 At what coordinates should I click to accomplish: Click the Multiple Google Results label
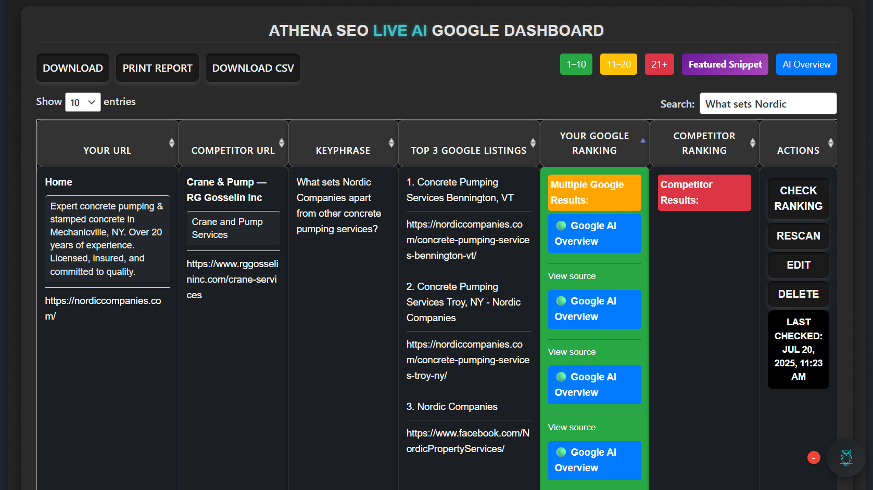tap(594, 193)
